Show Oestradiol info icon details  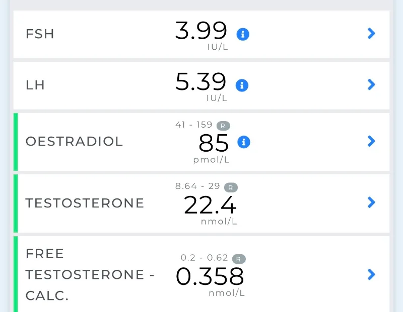point(244,142)
